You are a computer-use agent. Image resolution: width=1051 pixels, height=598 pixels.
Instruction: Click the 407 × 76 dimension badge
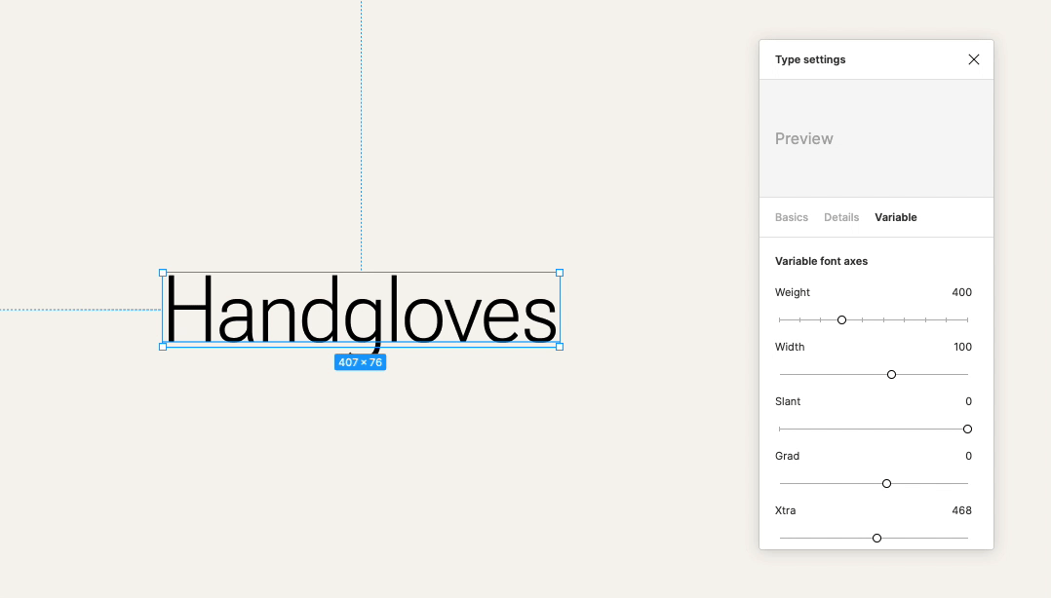click(x=361, y=362)
